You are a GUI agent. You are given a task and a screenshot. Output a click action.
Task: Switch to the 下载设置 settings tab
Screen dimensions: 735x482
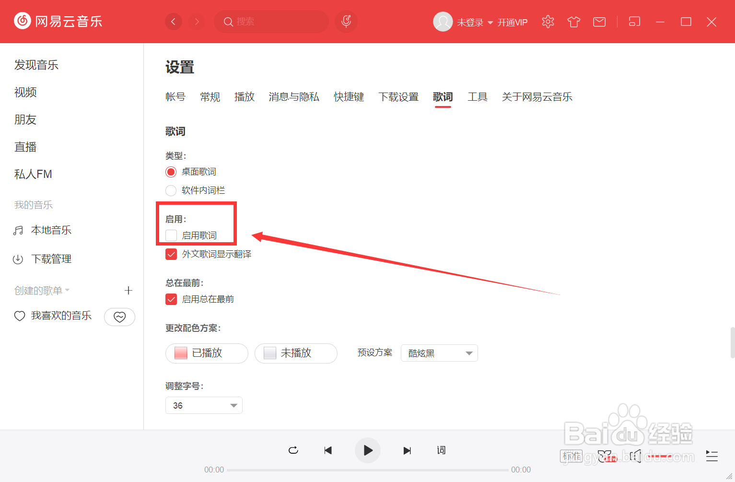point(398,97)
